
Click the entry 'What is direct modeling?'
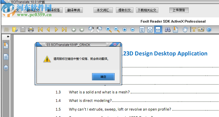(x=90, y=101)
